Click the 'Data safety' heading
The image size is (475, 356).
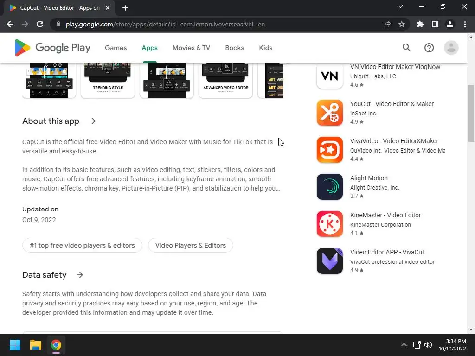44,275
